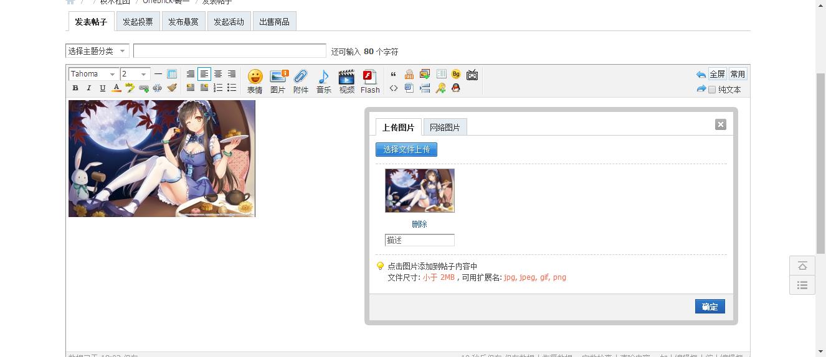Set post background with Bg icon
The image size is (826, 357).
click(456, 74)
